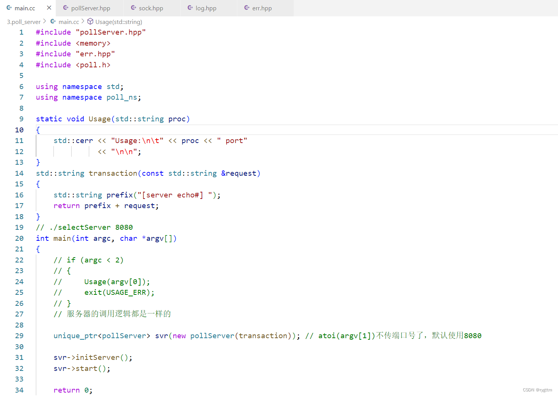
Task: Click the C++ file icon on log.hpp tab
Action: pos(190,8)
